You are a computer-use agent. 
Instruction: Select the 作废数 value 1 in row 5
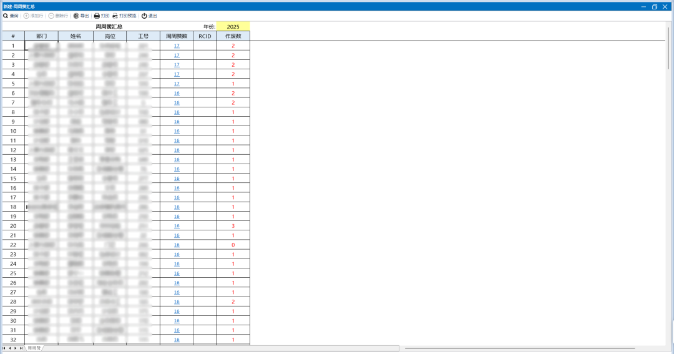click(x=233, y=84)
